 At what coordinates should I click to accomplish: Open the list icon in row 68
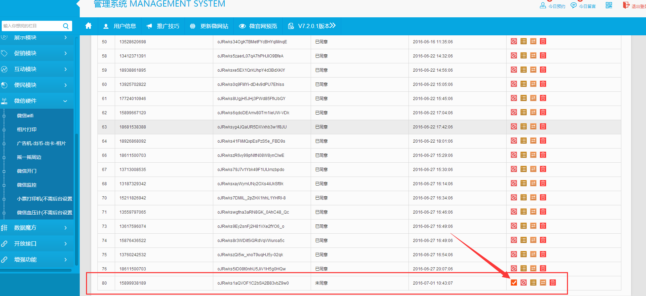524,183
